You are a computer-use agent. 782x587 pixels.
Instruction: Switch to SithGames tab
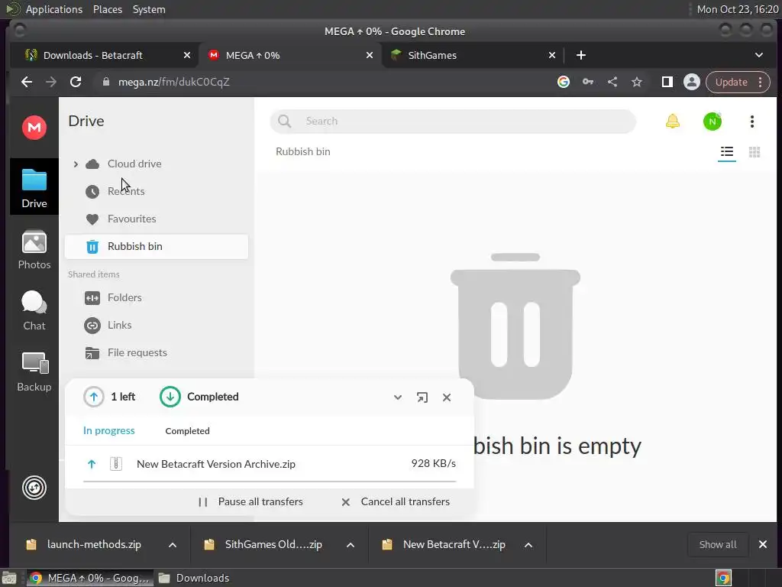tap(432, 55)
